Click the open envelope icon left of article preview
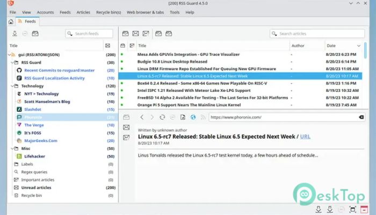 point(126,117)
